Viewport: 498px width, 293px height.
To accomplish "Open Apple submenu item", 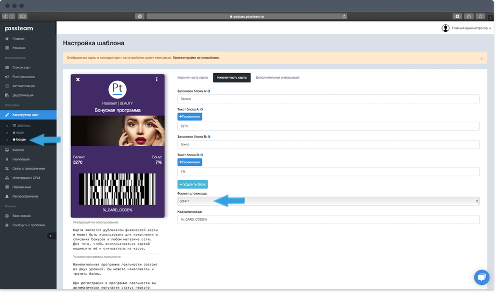I will pos(18,133).
